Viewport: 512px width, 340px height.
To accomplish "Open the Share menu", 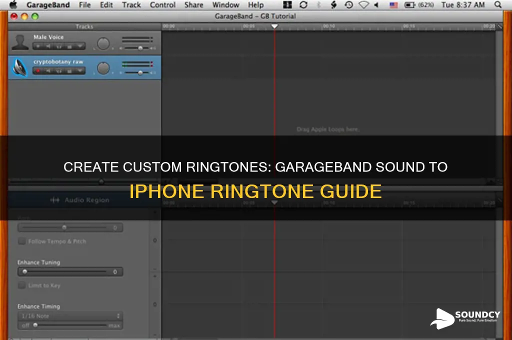I will tap(193, 5).
